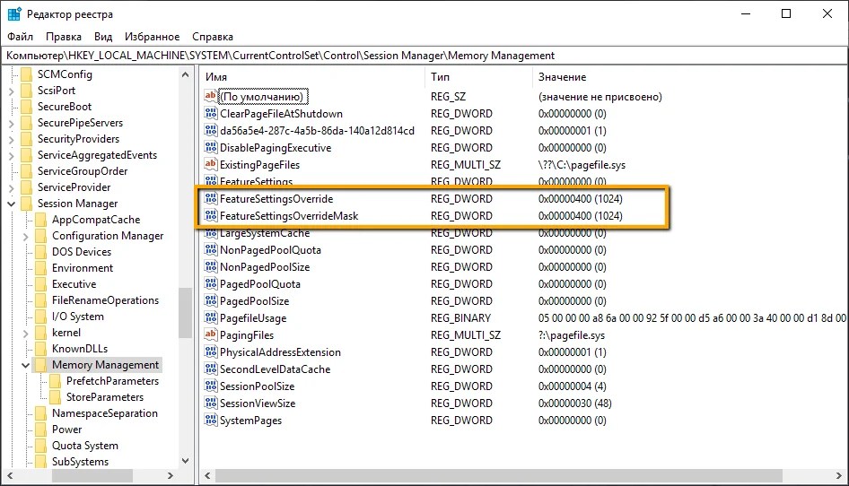Select the (По умолчанию) value name

[263, 97]
